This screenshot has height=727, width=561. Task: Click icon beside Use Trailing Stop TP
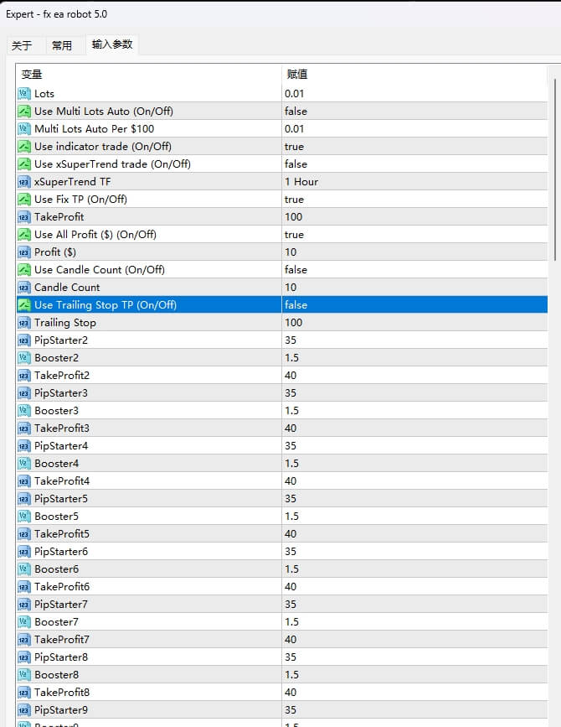tap(24, 305)
